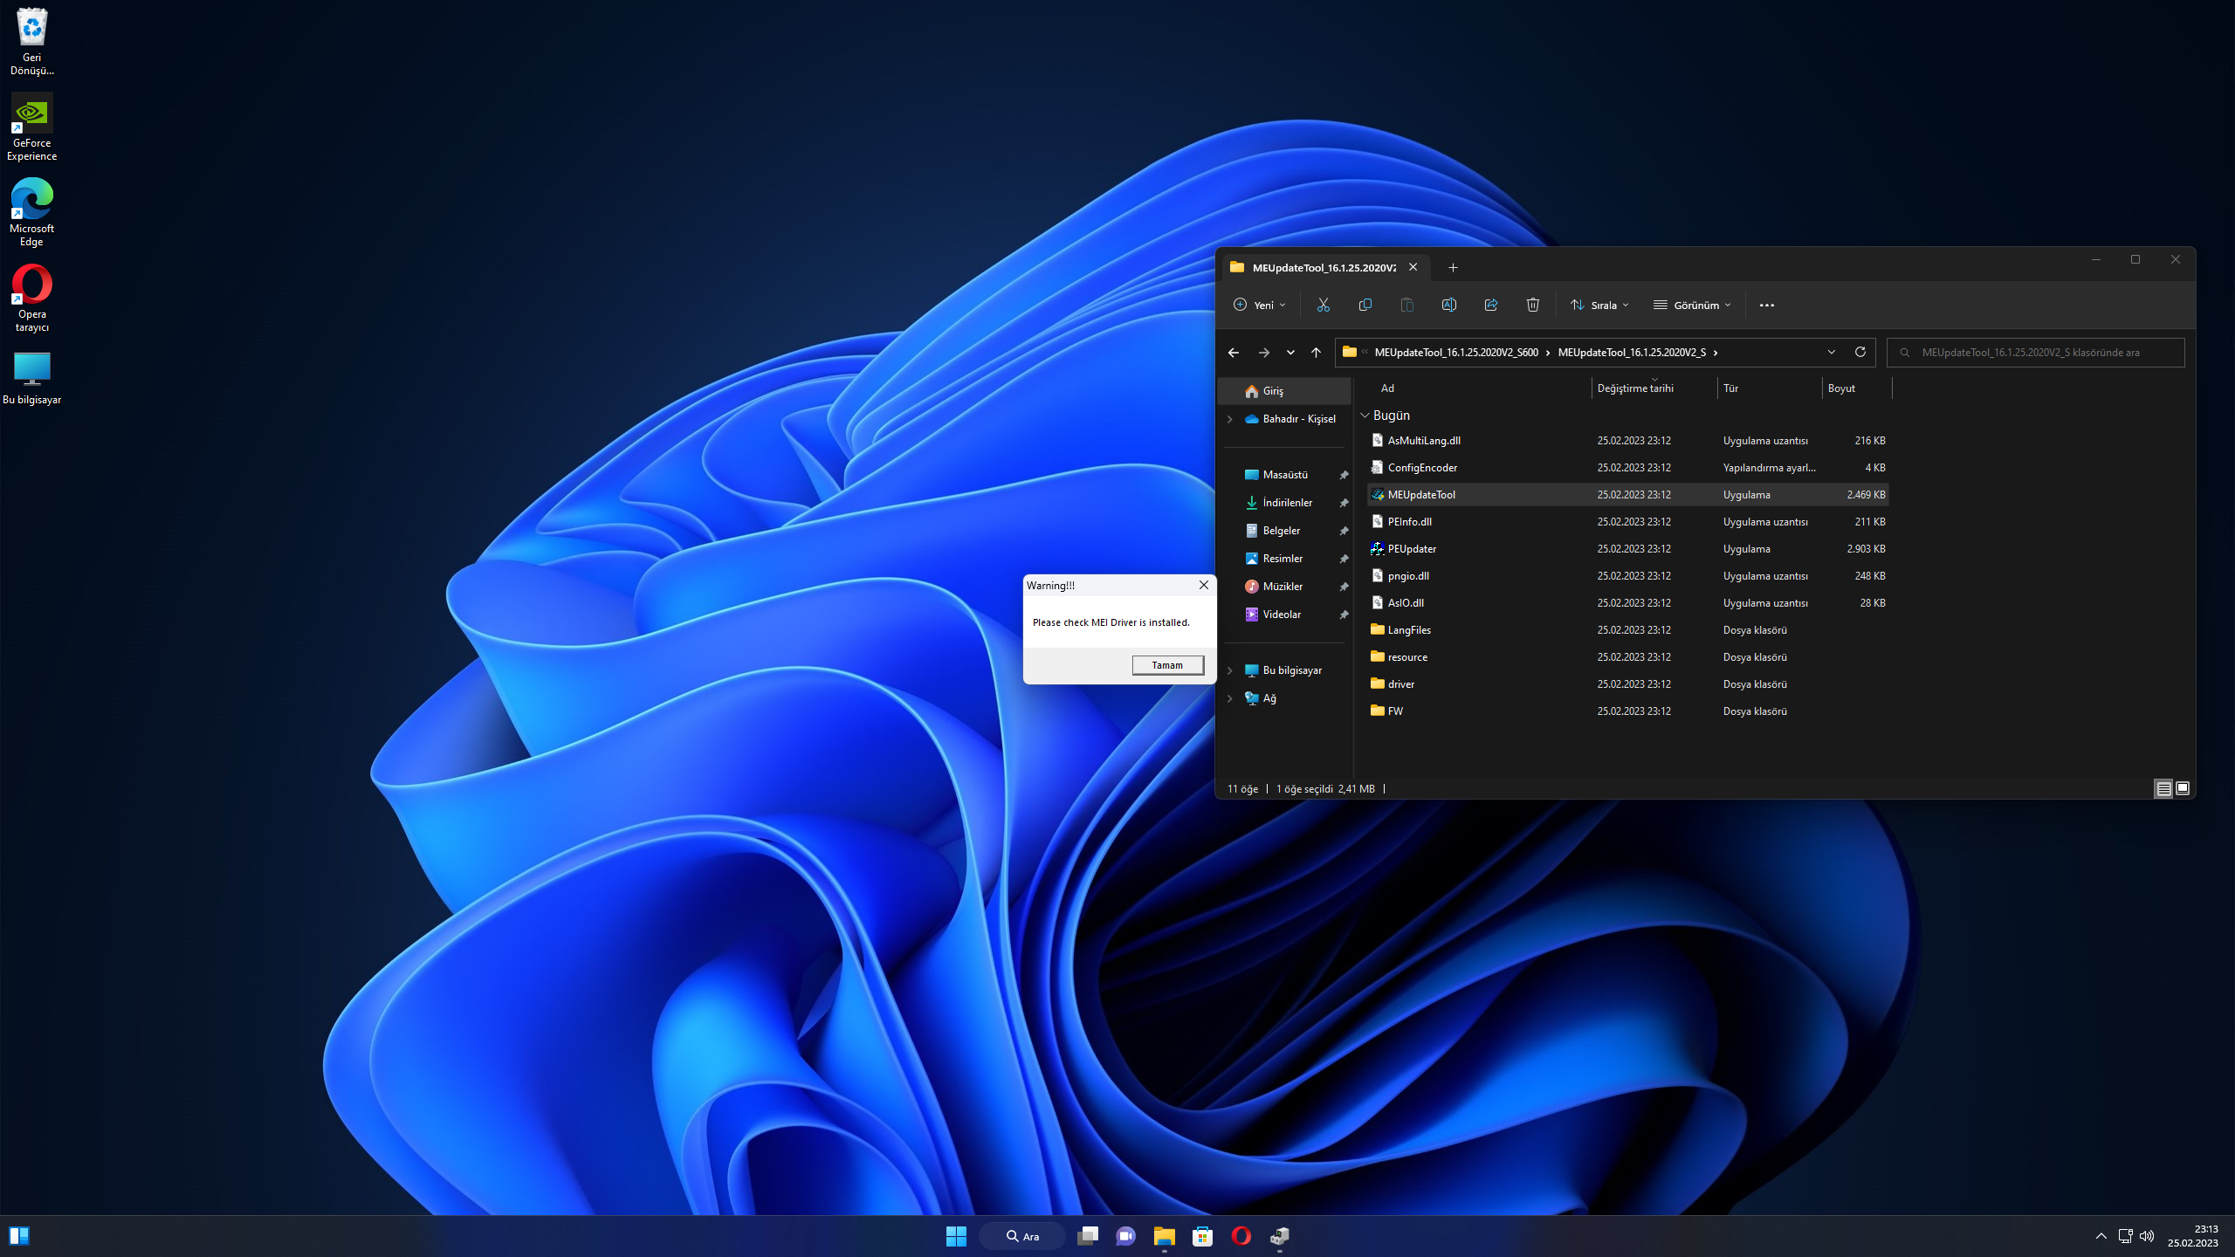The image size is (2235, 1257).
Task: Refresh the folder with the reload icon
Action: pos(1860,352)
